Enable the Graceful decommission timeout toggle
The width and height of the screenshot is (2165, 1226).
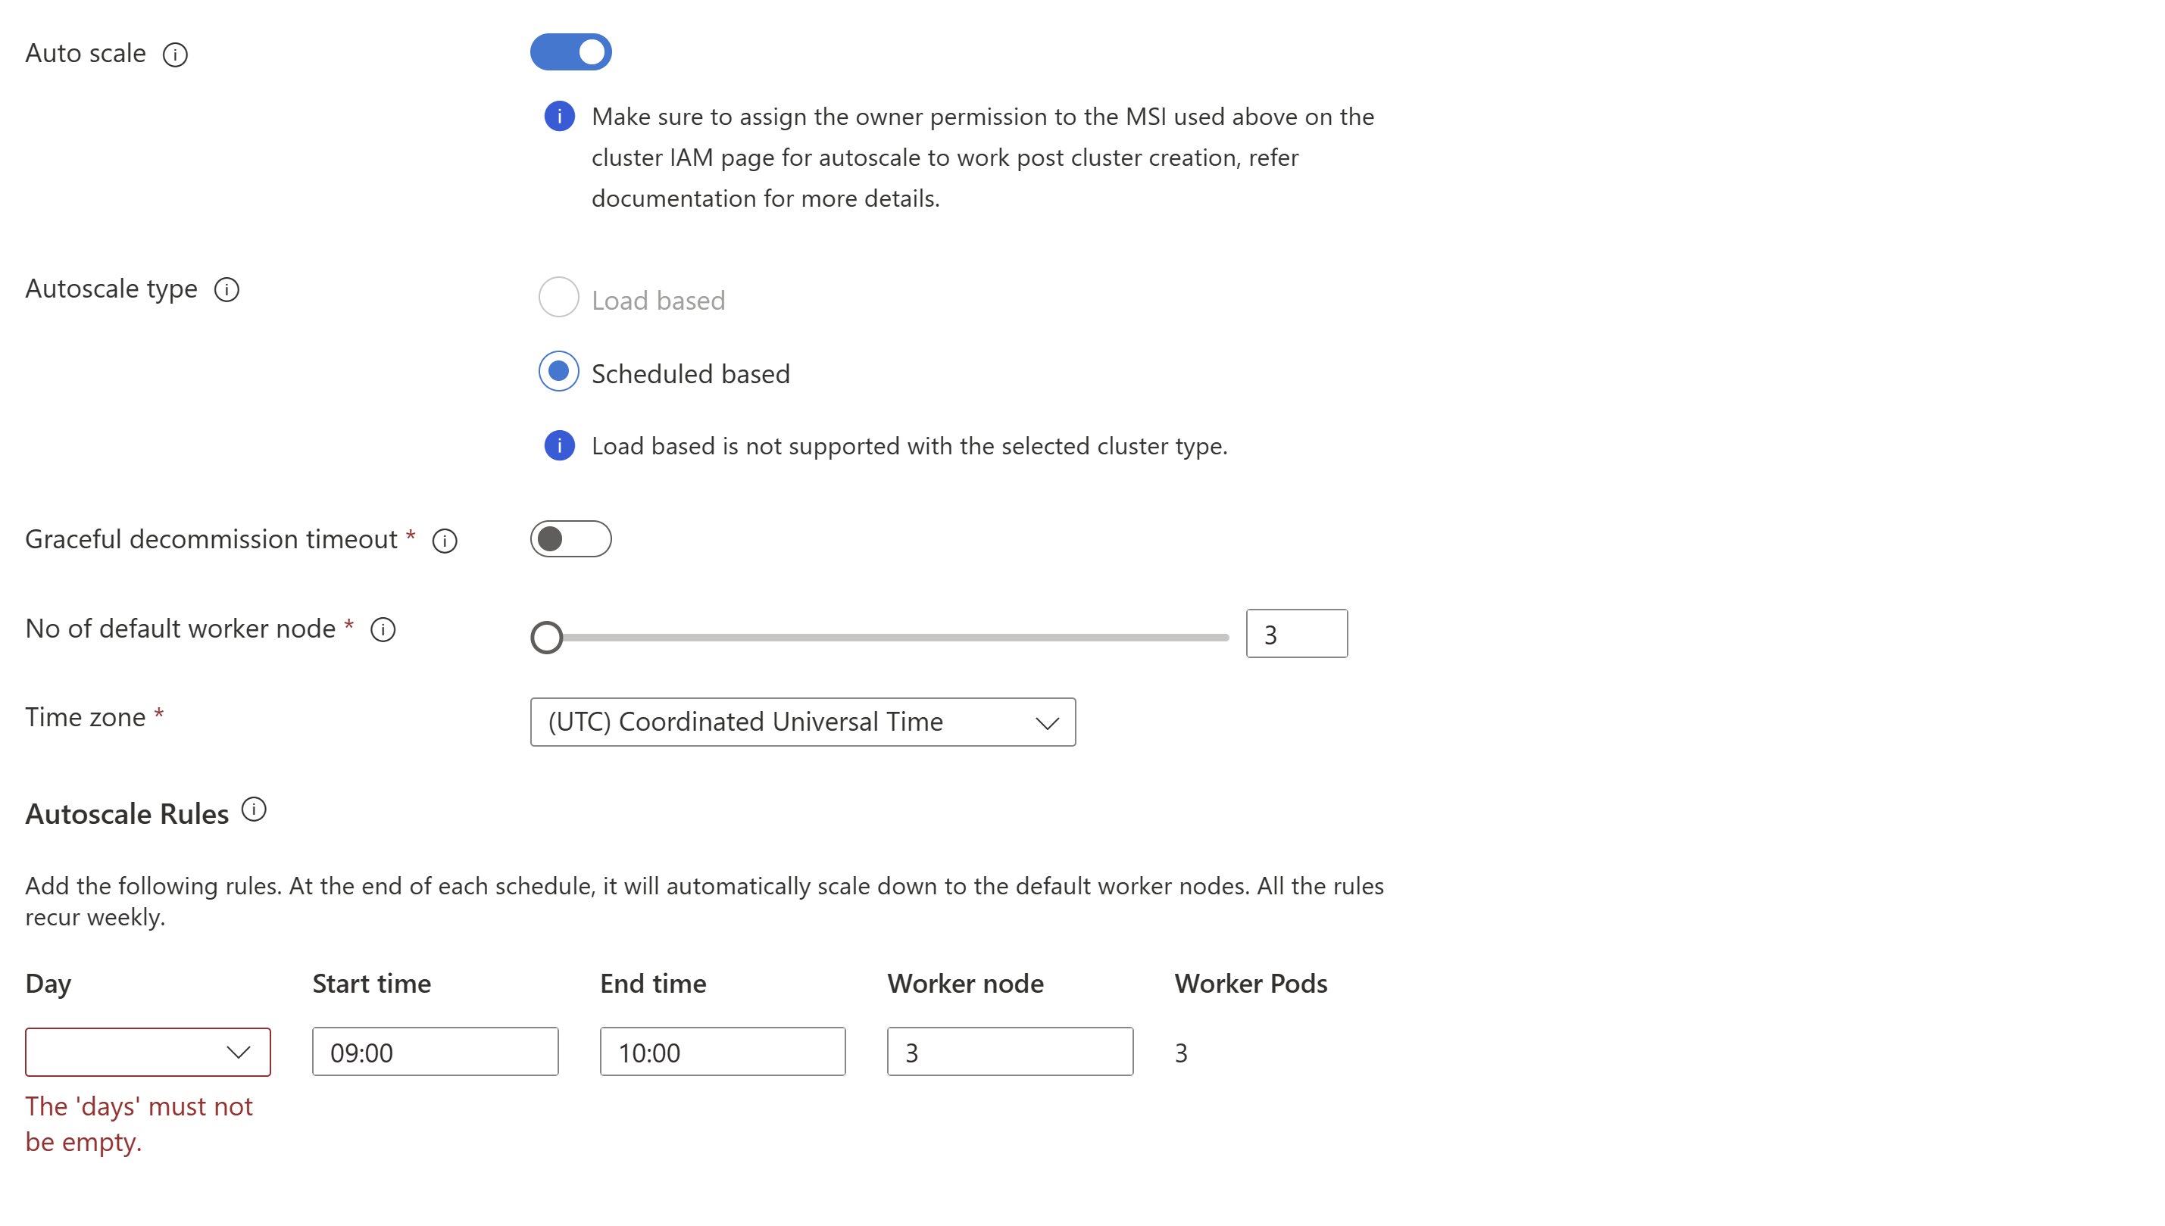(x=573, y=538)
